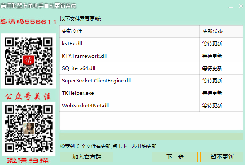This screenshot has width=245, height=165.
Task: Select the WebSocket4Net.dll row
Action: pyautogui.click(x=151, y=106)
